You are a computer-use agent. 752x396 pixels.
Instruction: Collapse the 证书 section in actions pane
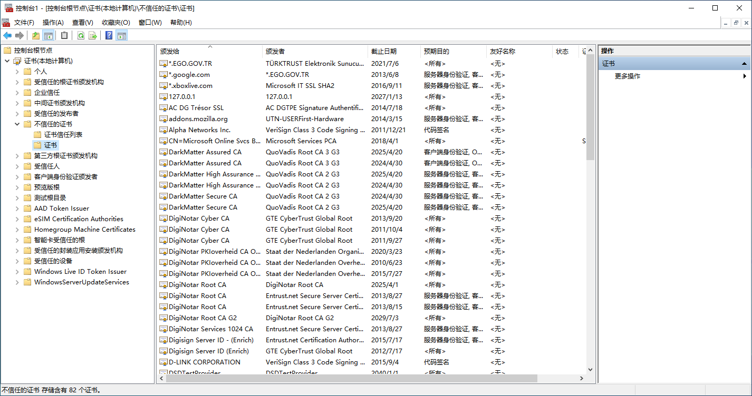coord(744,64)
